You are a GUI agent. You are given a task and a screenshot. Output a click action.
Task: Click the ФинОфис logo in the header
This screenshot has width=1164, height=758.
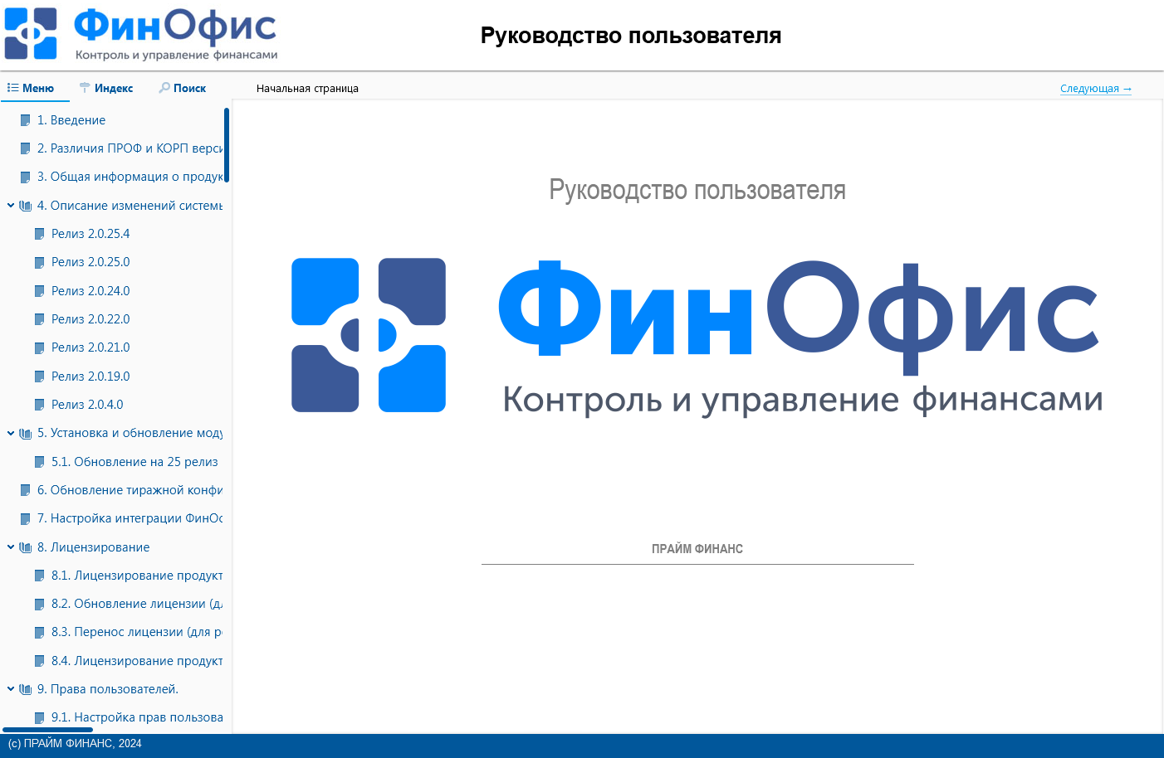coord(141,34)
